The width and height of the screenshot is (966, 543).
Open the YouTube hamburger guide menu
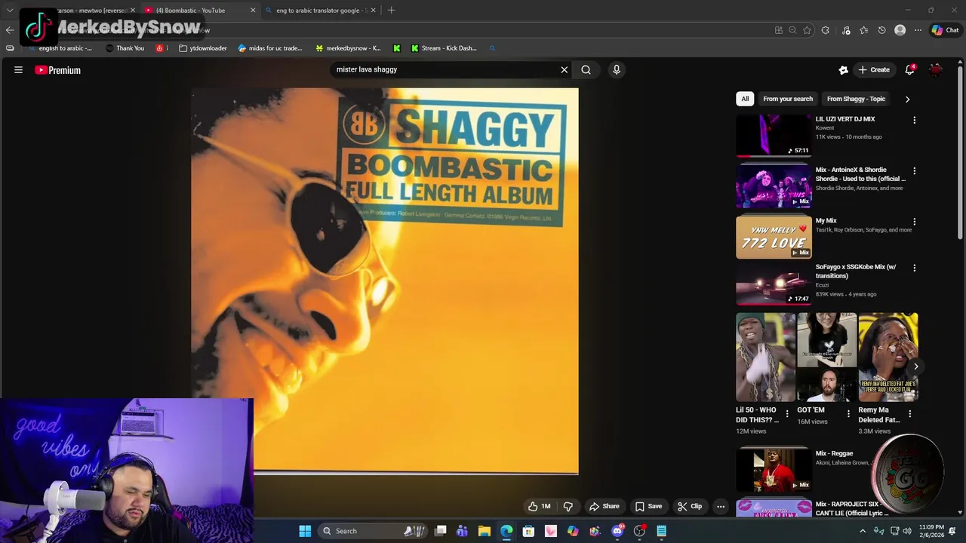point(18,70)
